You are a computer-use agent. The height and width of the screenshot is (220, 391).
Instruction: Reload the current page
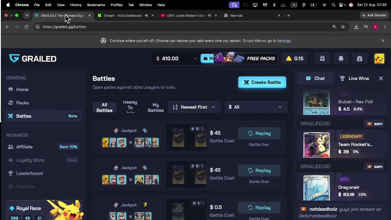tap(26, 27)
